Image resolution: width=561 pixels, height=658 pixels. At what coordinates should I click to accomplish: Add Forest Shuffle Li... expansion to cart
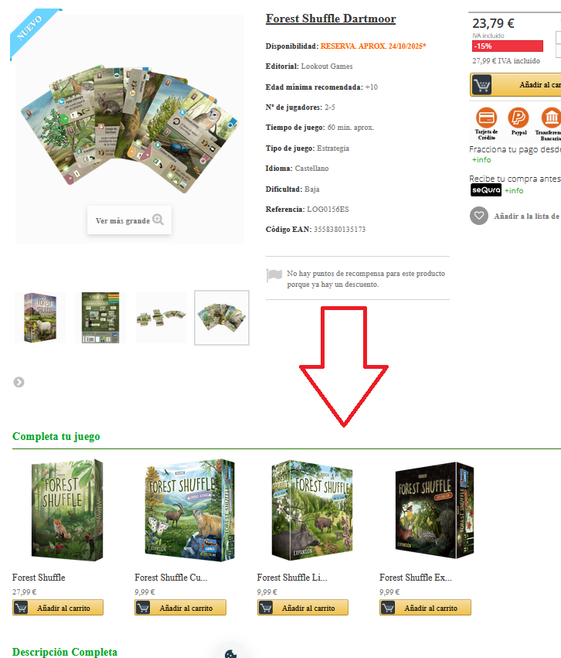303,608
